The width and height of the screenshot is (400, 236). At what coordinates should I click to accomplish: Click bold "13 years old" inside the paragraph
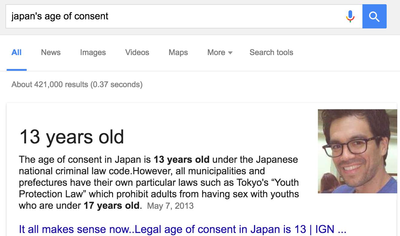(181, 159)
